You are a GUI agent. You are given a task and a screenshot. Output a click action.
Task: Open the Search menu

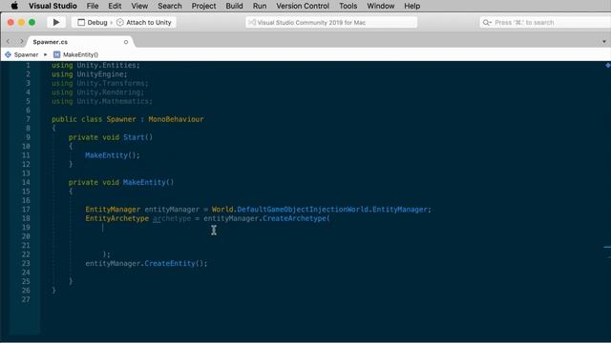[170, 6]
